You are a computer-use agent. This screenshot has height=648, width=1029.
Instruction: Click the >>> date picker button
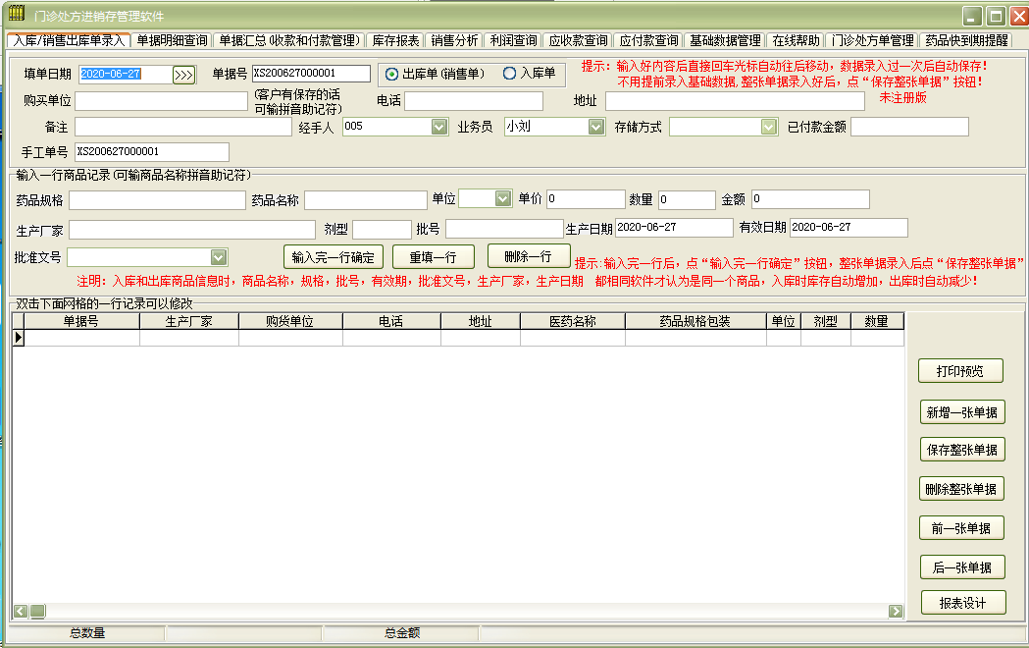(x=183, y=75)
